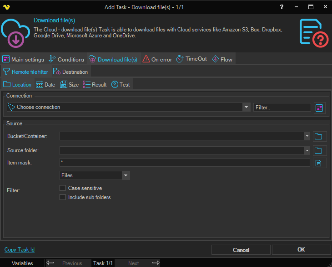
Task: Click the previous task arrow icon
Action: pos(50,263)
